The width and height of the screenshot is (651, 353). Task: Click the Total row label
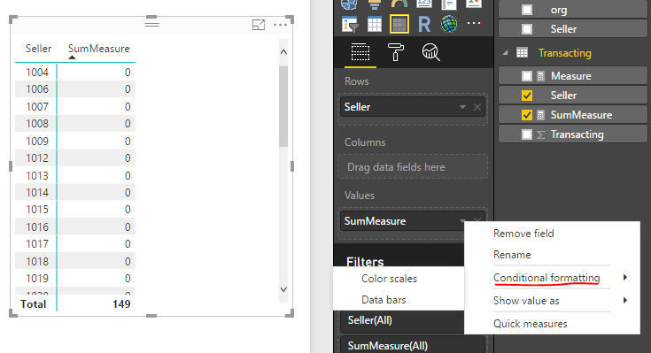click(x=34, y=304)
